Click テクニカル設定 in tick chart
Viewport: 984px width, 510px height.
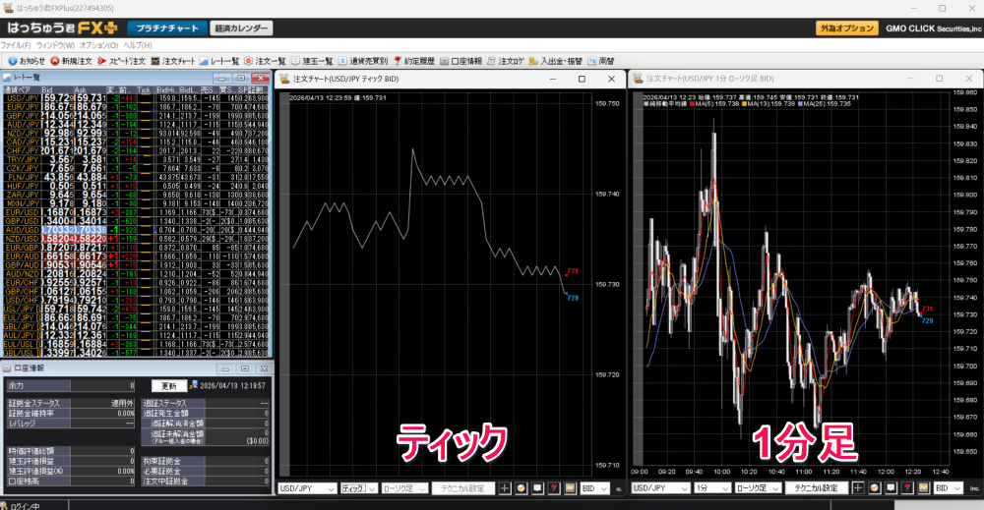(462, 488)
